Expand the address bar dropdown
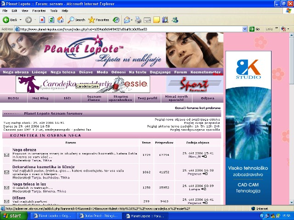 [245, 29]
